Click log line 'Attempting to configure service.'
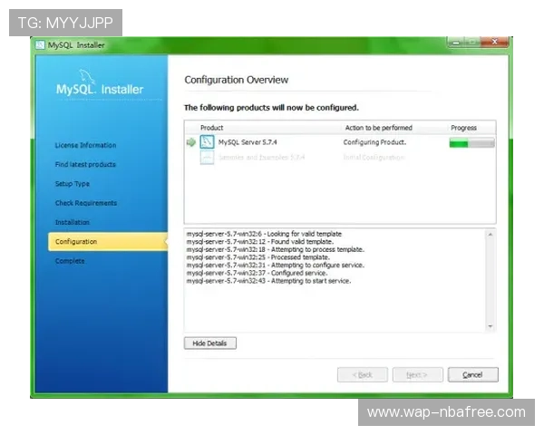Viewport: 544px width, 435px height. point(276,266)
